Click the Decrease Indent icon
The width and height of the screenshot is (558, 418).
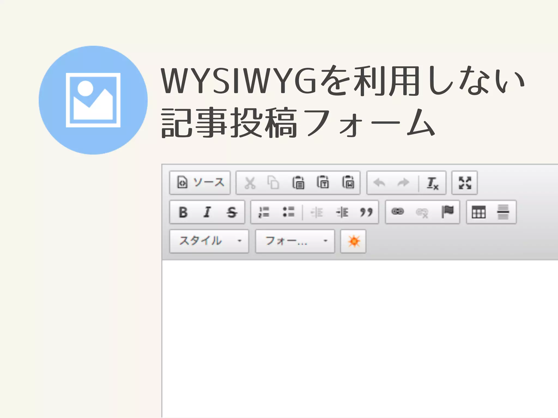coord(317,212)
